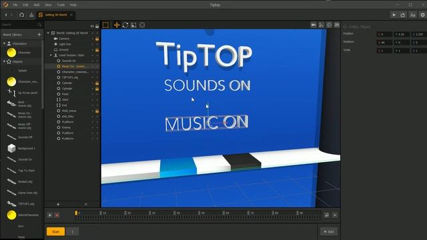Viewport: 427px width, 240px height.
Task: Click the eye icon in hierarchy header
Action: pyautogui.click(x=92, y=27)
